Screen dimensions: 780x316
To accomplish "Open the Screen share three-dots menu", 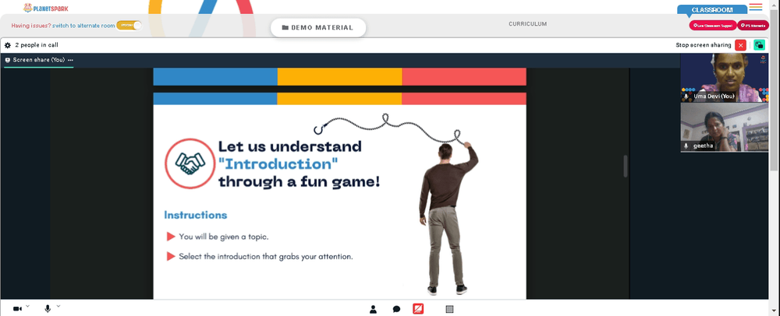I will click(70, 60).
